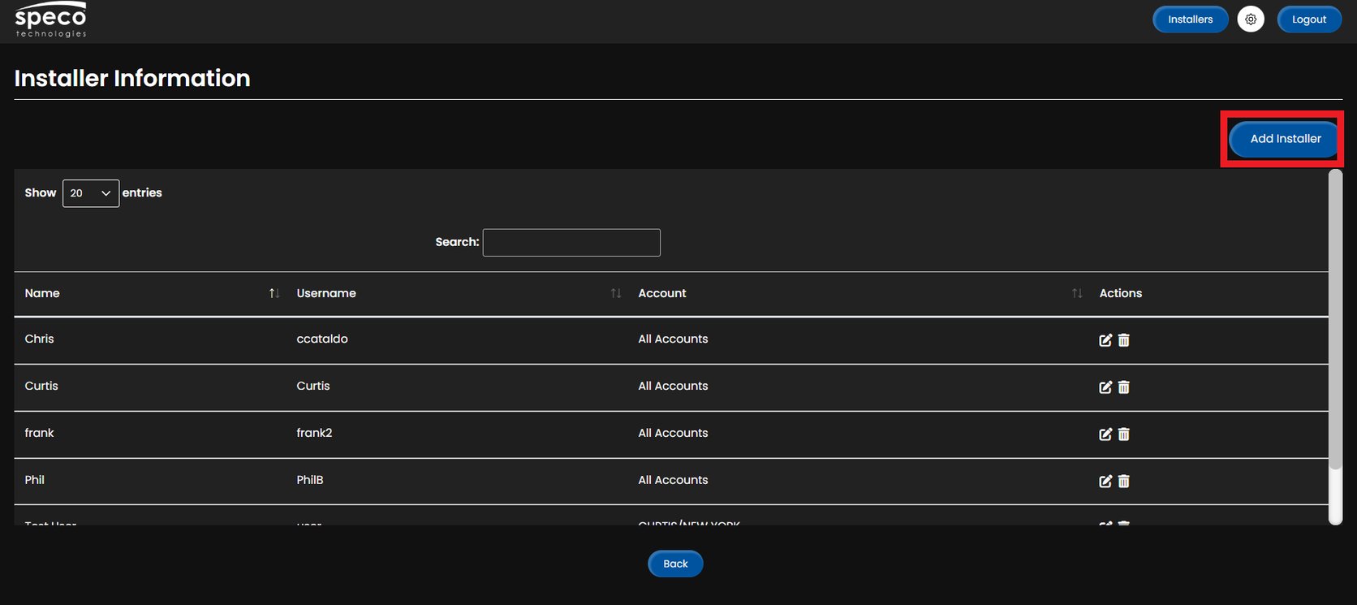Screen dimensions: 1357x605
Task: Click the Installer Information page heading
Action: pyautogui.click(x=132, y=78)
